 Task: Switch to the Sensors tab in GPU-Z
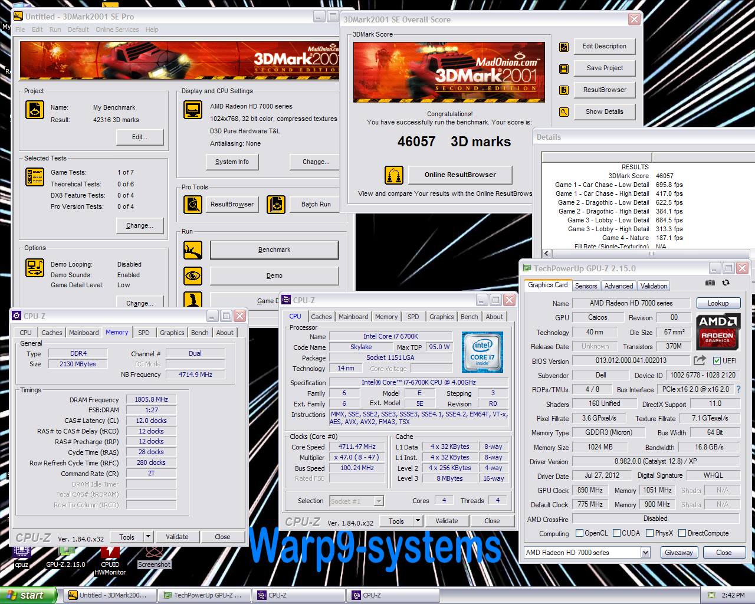click(x=586, y=286)
